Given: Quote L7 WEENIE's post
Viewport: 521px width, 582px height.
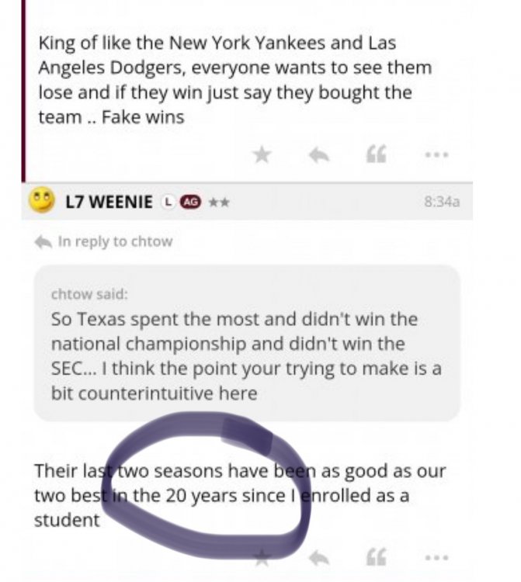Looking at the screenshot, I should pyautogui.click(x=377, y=556).
